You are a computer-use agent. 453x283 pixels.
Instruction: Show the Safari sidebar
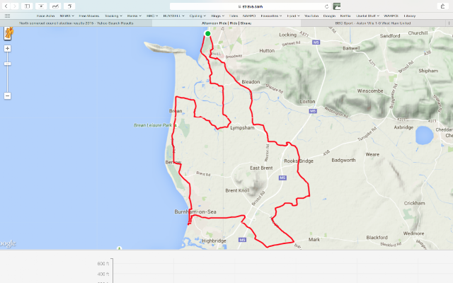[27, 6]
